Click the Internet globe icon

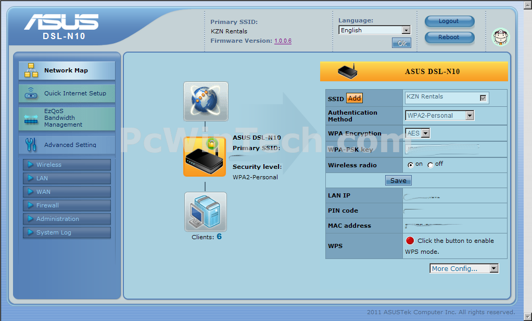(x=206, y=101)
